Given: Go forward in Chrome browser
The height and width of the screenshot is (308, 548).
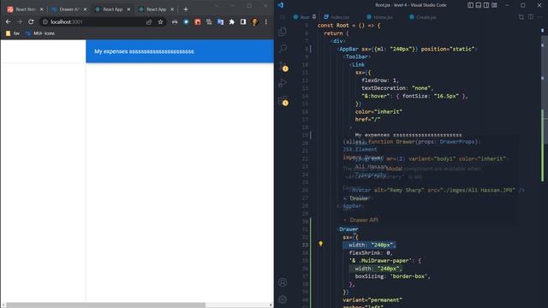Looking at the screenshot, I should (x=20, y=21).
